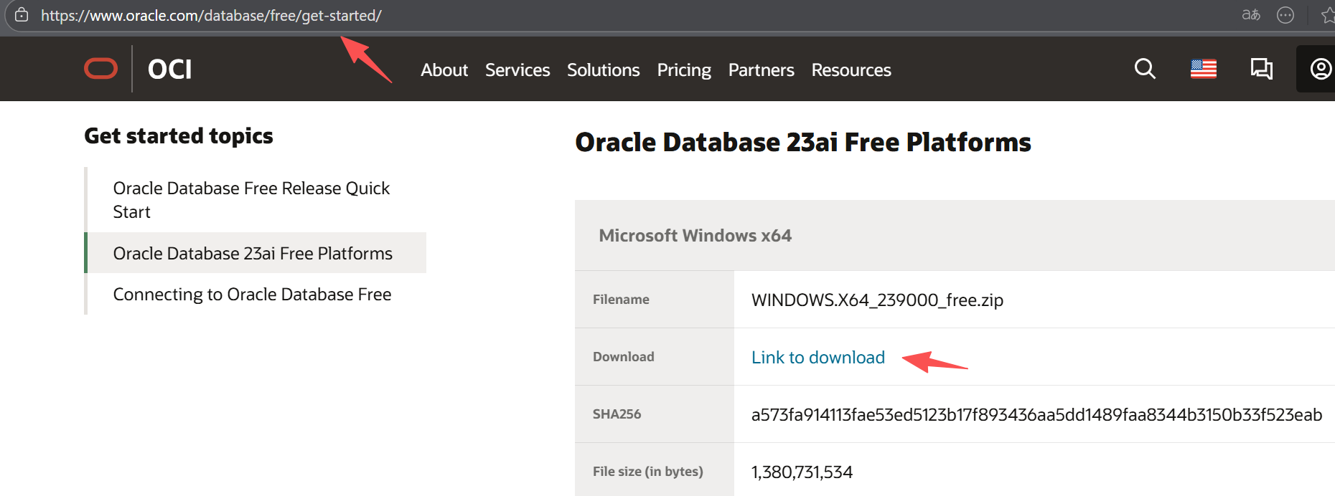
Task: Click the SHA256 hash value
Action: click(1036, 415)
